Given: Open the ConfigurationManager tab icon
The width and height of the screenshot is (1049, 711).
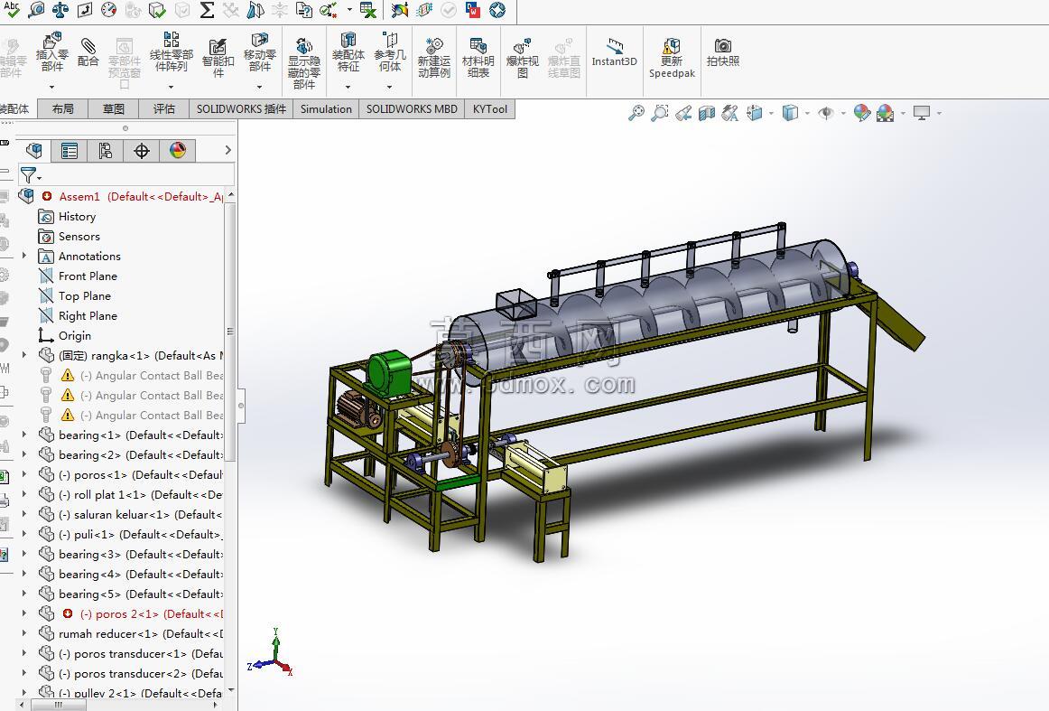Looking at the screenshot, I should pyautogui.click(x=105, y=151).
